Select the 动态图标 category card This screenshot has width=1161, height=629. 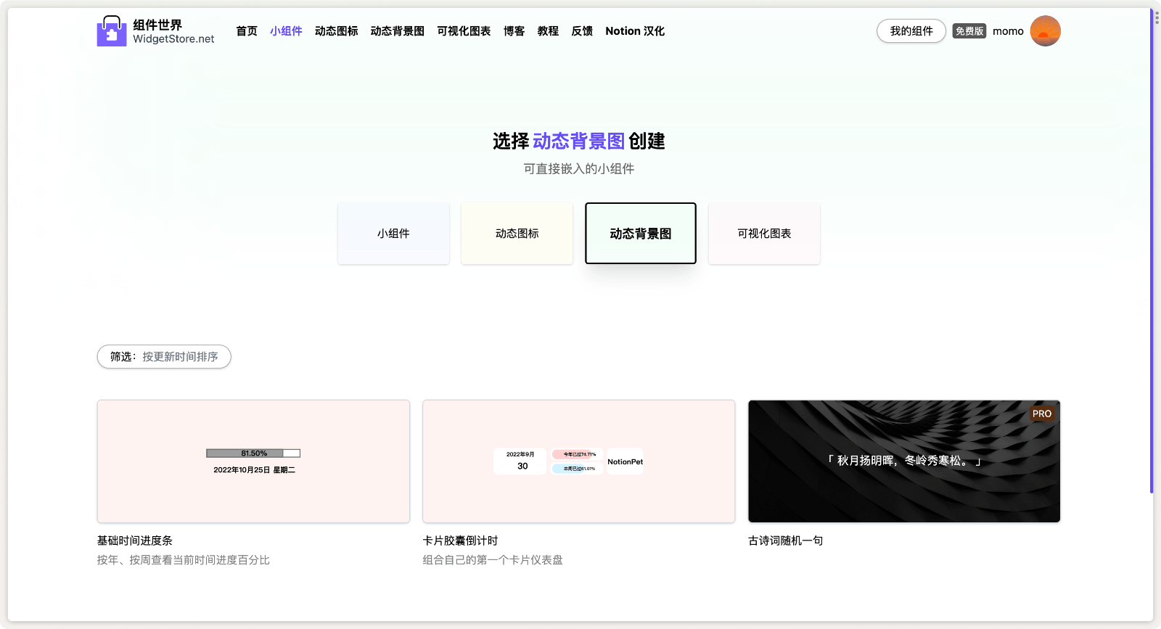pyautogui.click(x=517, y=234)
